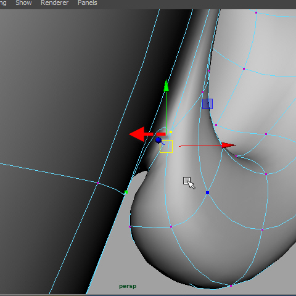Select the magenta vertex directly below the Y-axis arrow
Viewport: 296px width, 296px height.
tap(171, 227)
